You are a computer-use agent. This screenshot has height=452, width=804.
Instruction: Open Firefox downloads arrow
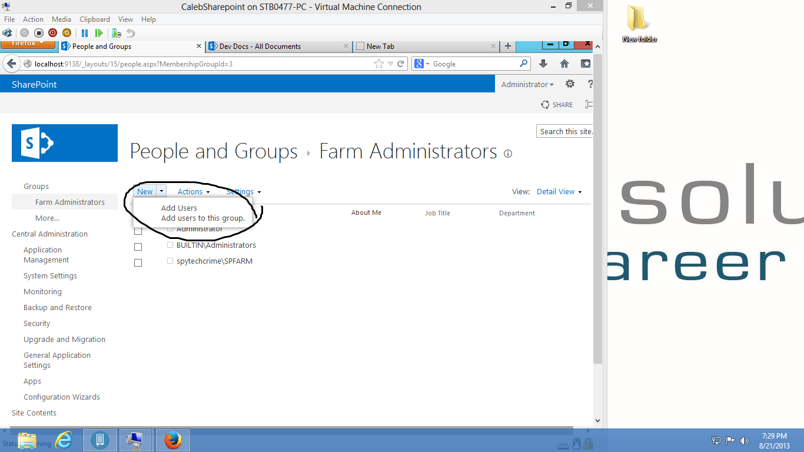click(543, 64)
